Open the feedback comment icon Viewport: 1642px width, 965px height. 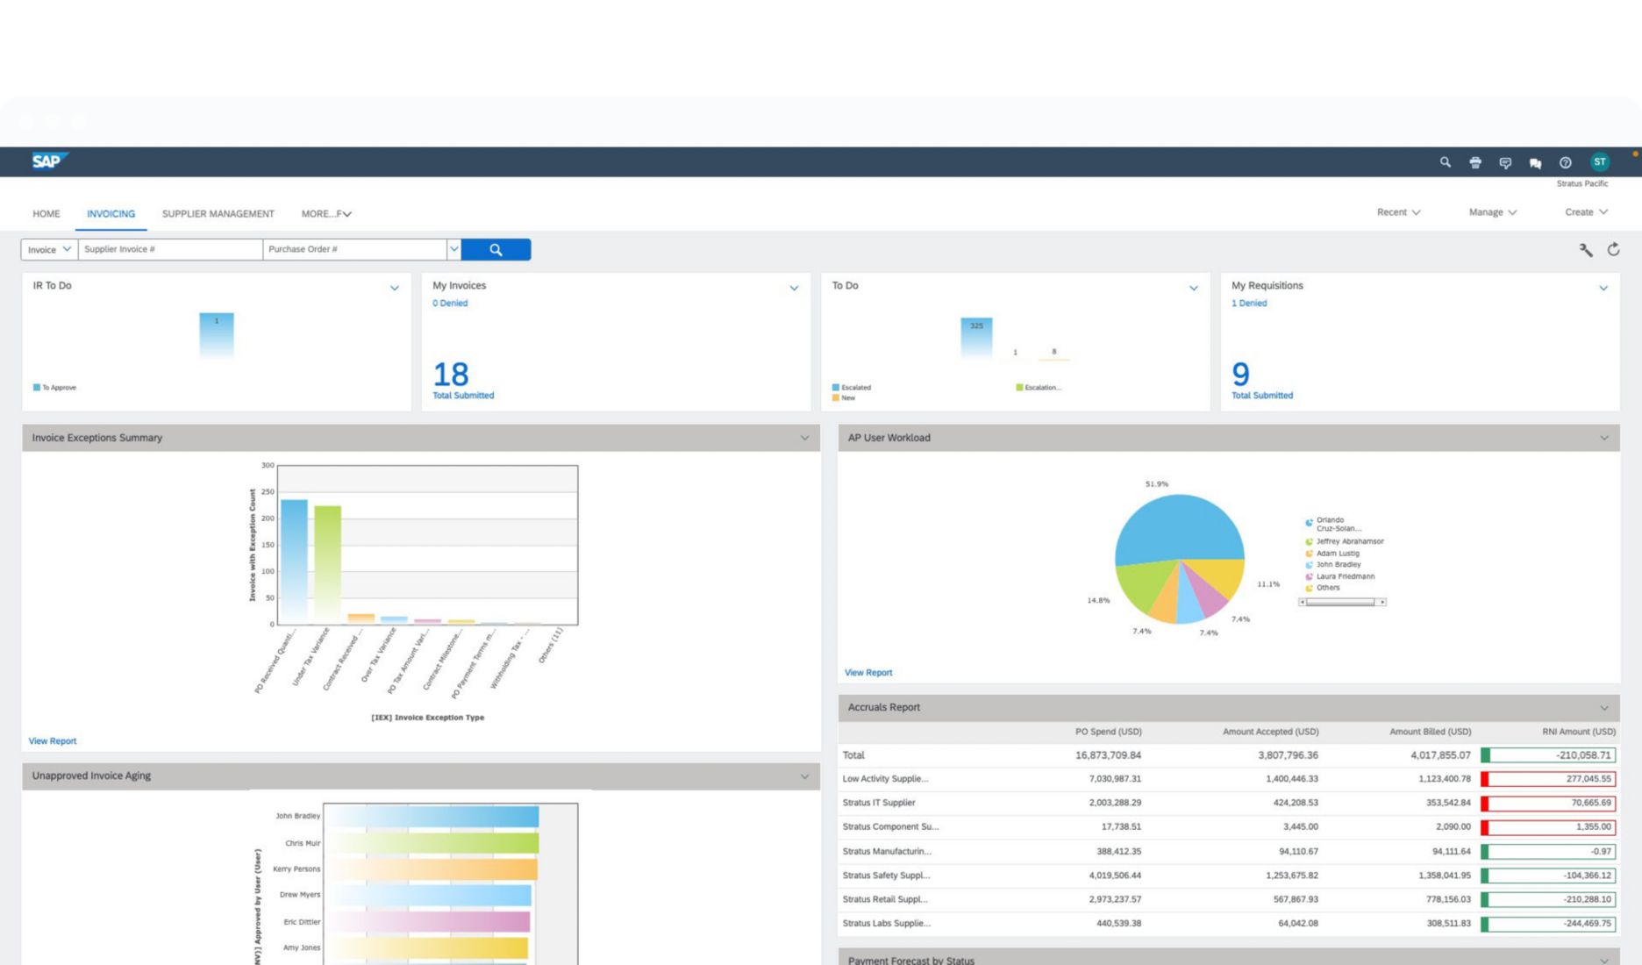(1505, 163)
